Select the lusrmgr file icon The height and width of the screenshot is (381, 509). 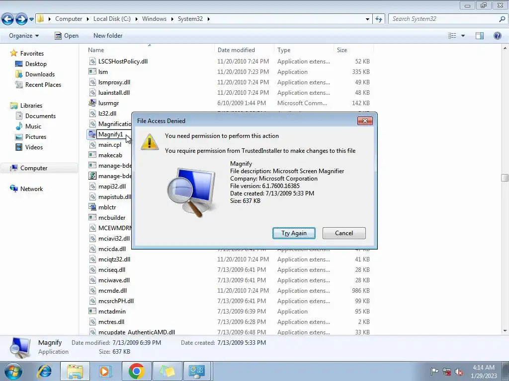point(92,103)
